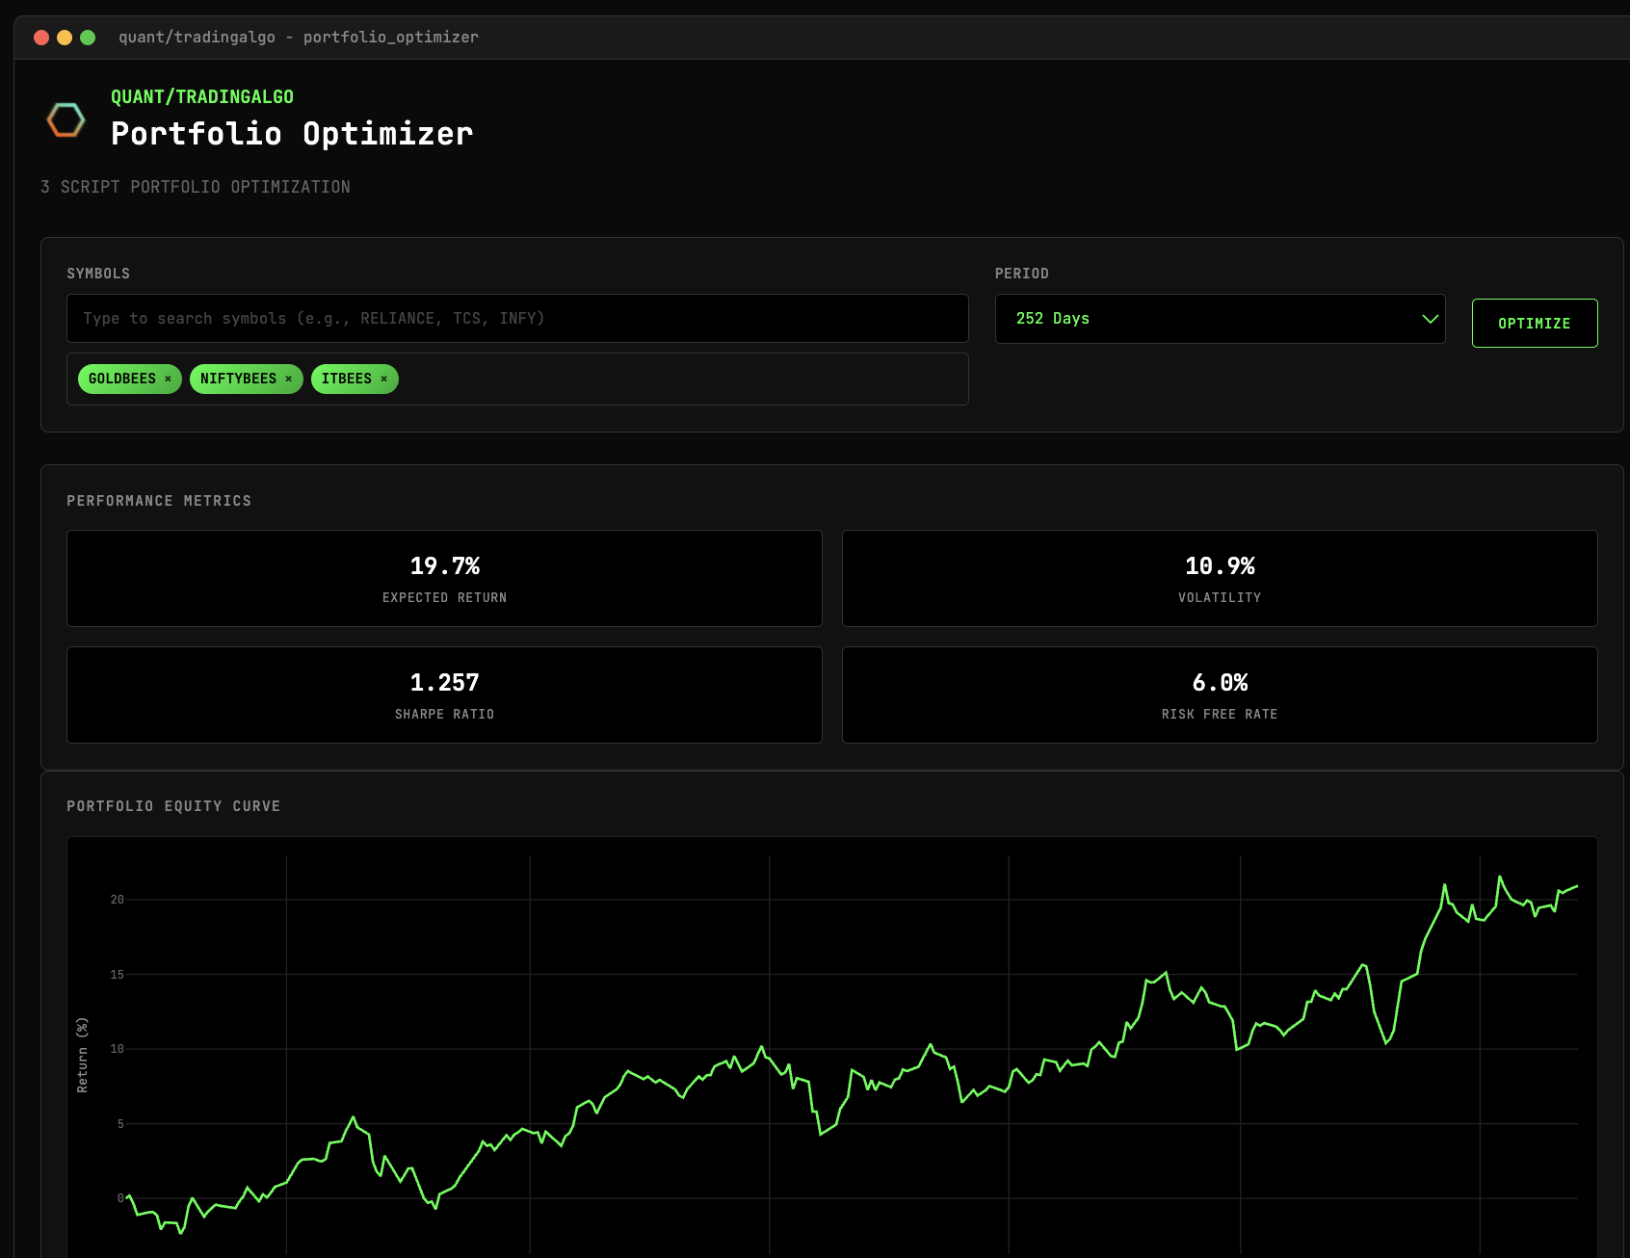This screenshot has width=1630, height=1258.
Task: Click the green maximize window dot
Action: point(88,38)
